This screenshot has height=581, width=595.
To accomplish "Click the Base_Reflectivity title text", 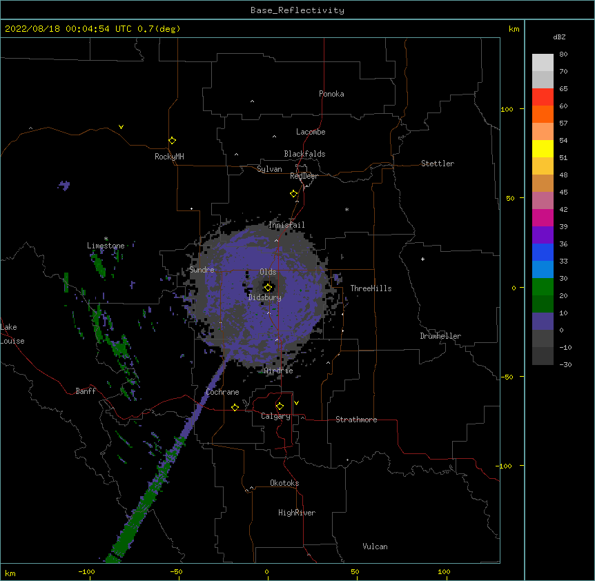I will point(297,10).
